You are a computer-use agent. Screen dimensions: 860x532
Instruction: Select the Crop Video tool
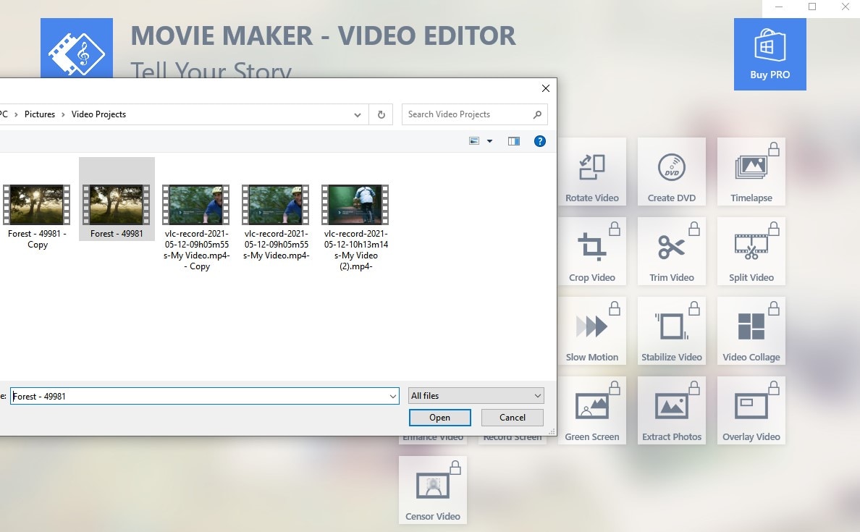pyautogui.click(x=592, y=251)
